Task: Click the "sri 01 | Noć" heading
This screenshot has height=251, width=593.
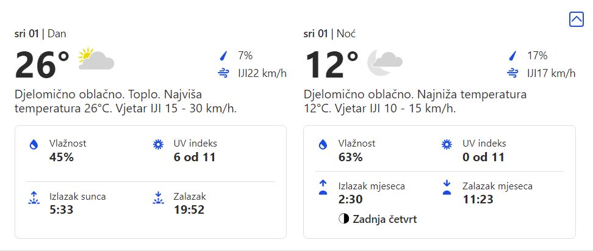Action: [330, 34]
